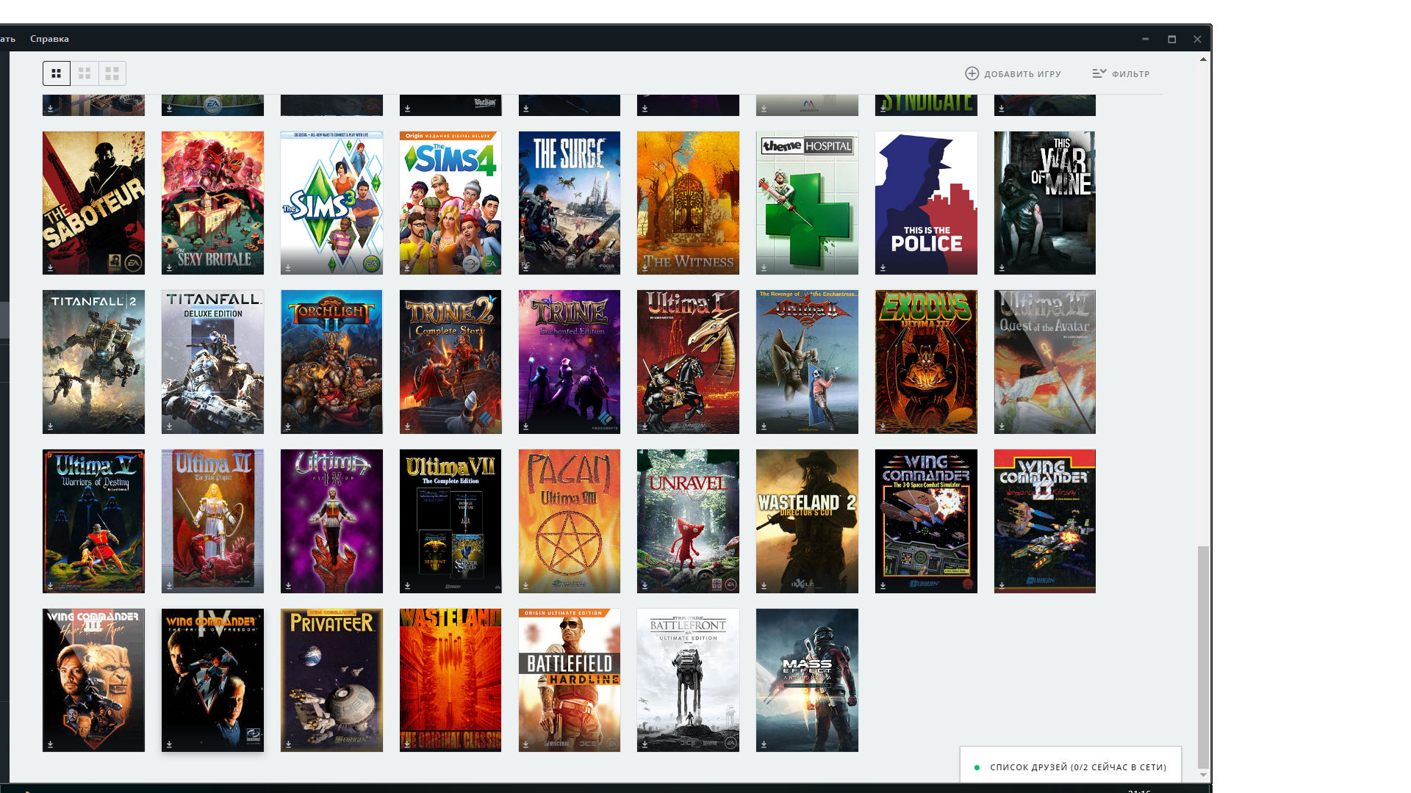Click download icon on Torchlight II tile
This screenshot has width=1411, height=793.
(288, 427)
